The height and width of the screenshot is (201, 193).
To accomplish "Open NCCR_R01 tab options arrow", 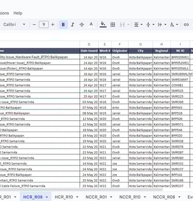I will 111,197.
